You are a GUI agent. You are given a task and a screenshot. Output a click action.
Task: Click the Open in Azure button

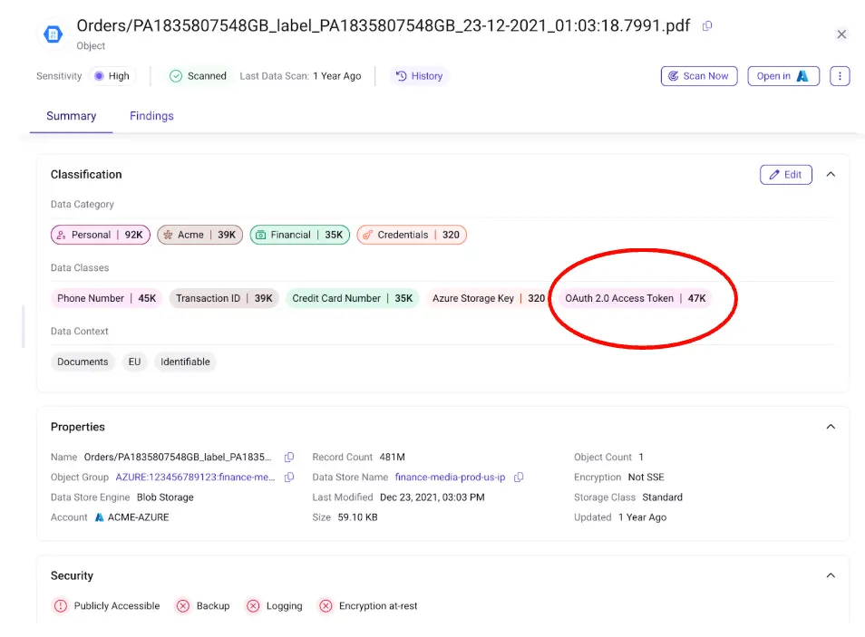coord(782,76)
